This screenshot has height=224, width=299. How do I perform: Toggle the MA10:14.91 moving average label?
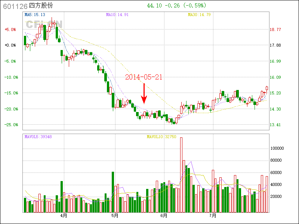coord(117,15)
